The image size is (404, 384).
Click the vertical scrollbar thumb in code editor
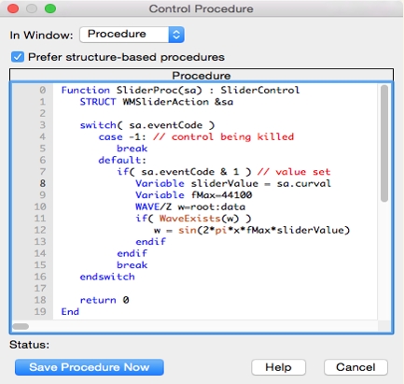(384, 143)
